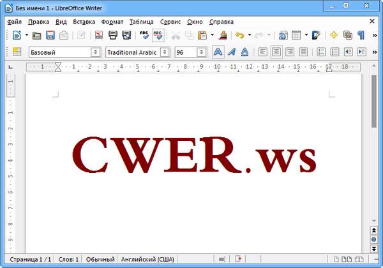Select book view layout icon
The height and width of the screenshot is (268, 383).
point(359,259)
